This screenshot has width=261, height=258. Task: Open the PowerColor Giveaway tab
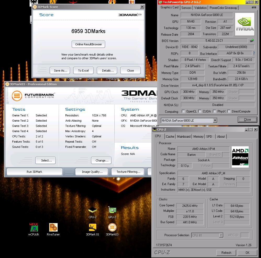point(223,8)
